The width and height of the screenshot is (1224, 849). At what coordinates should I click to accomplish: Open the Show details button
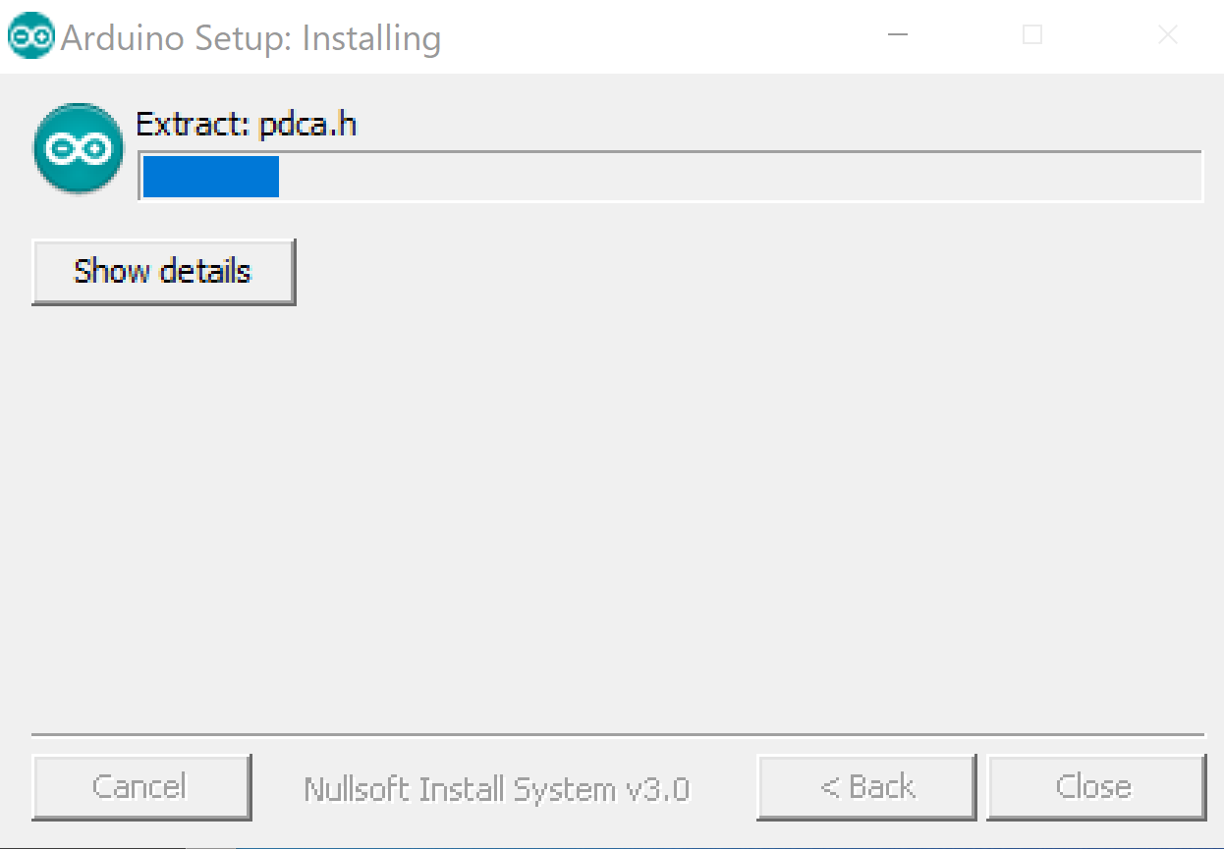pyautogui.click(x=163, y=271)
